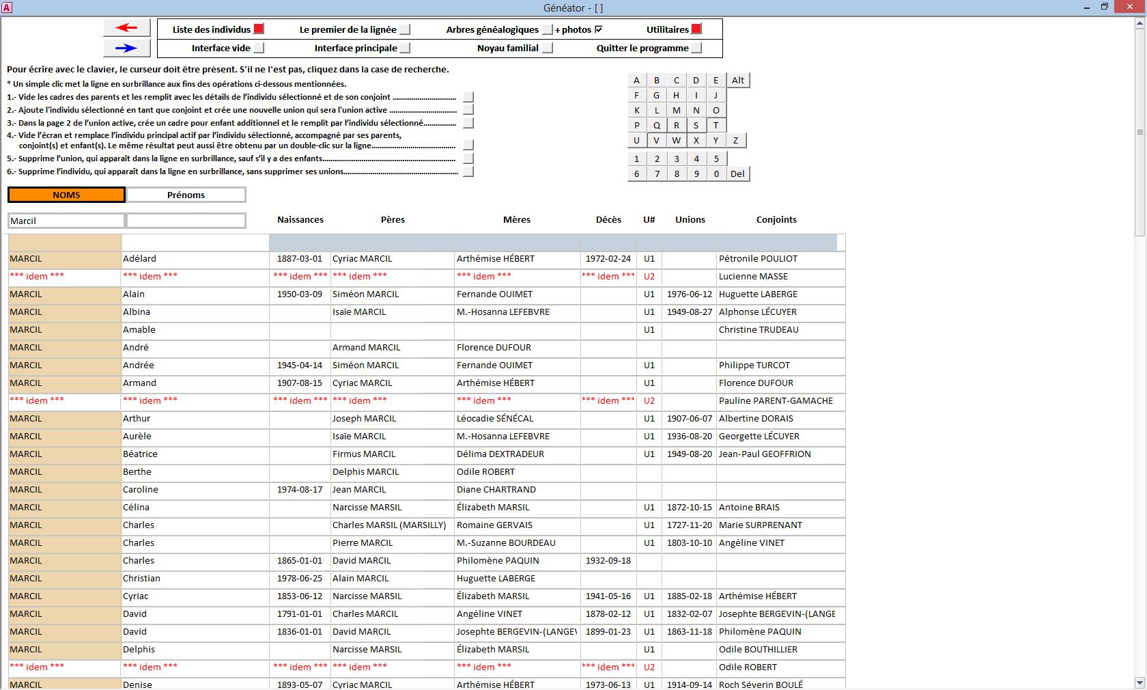Tick operation 3 box for enfant additionnel
This screenshot has height=690, width=1147.
[x=468, y=123]
